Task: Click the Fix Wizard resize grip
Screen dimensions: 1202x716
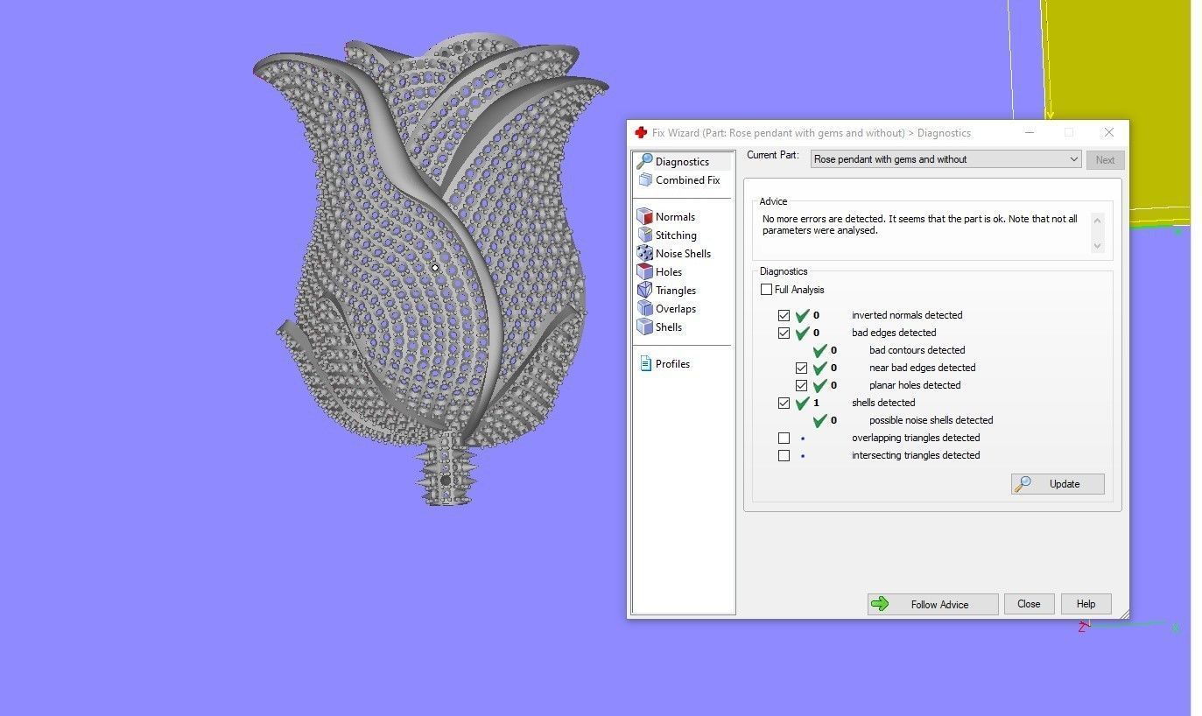Action: pos(1123,614)
